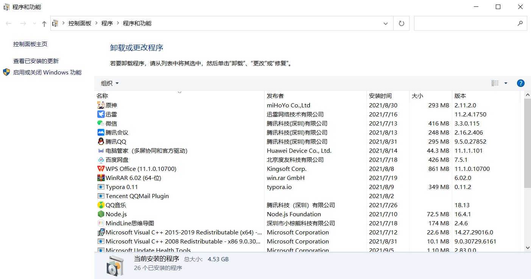Click publisher miHoYo Co.,Ltd cell
The width and height of the screenshot is (531, 279).
[x=288, y=105]
